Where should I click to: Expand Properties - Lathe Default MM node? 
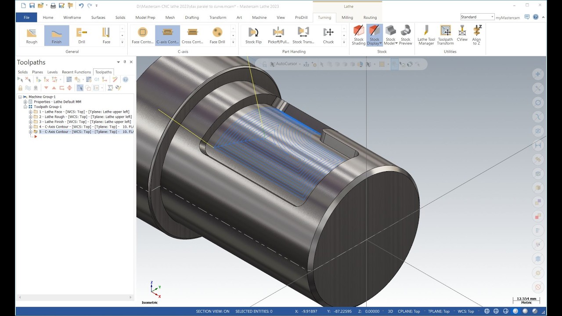(25, 102)
